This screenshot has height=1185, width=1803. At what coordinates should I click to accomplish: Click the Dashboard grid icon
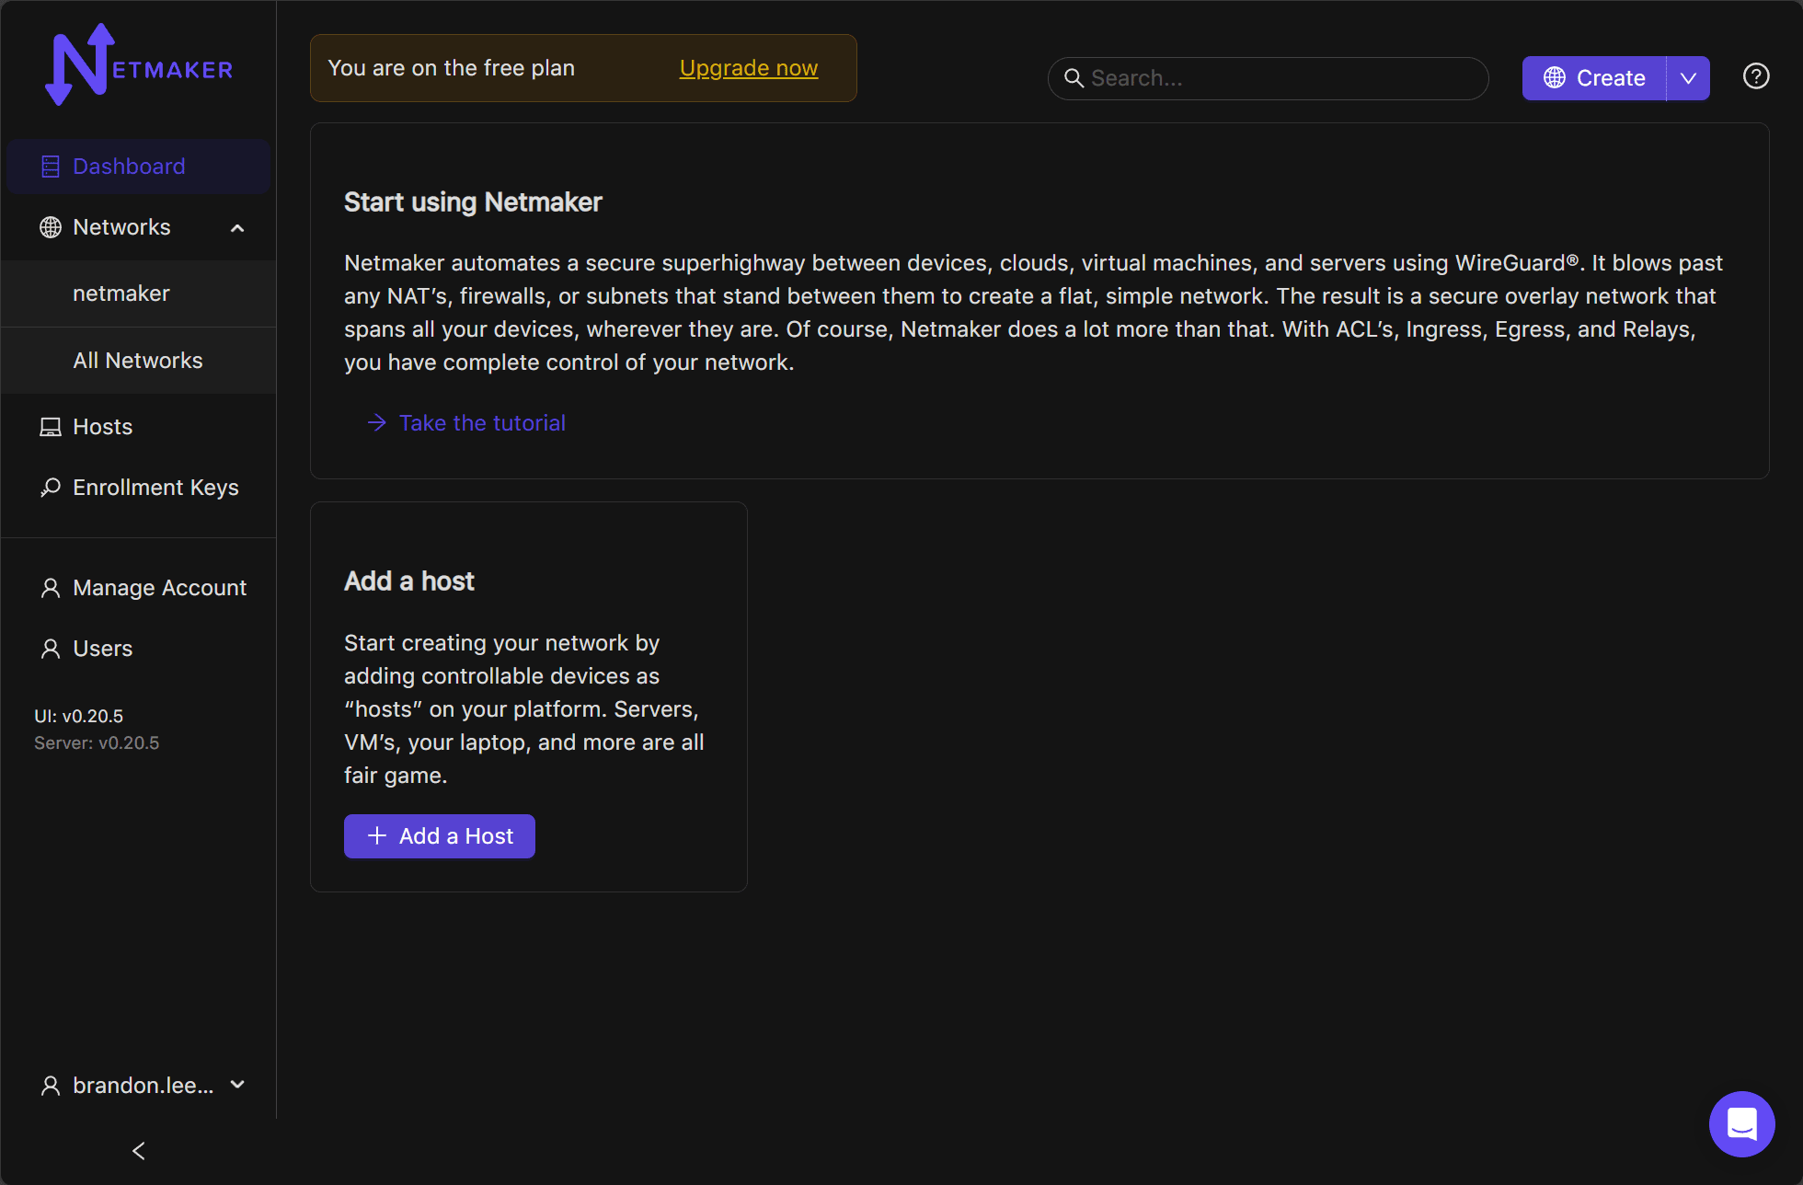(51, 167)
